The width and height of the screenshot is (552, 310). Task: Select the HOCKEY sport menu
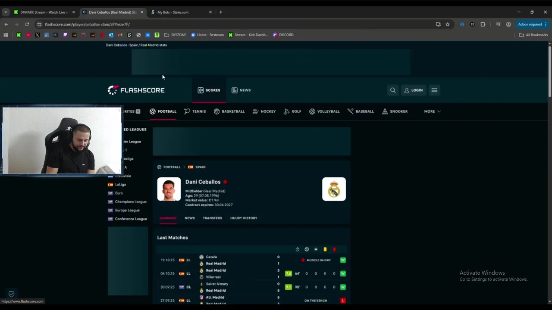(264, 111)
